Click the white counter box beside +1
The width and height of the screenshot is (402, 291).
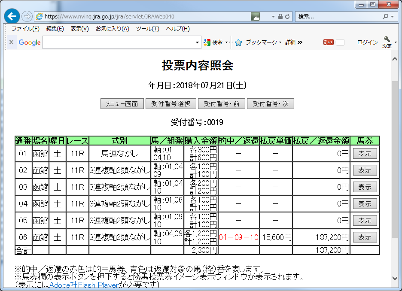tap(340, 42)
